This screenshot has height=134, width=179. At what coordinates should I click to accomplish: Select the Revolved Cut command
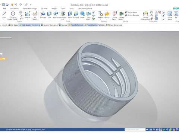tap(63, 16)
